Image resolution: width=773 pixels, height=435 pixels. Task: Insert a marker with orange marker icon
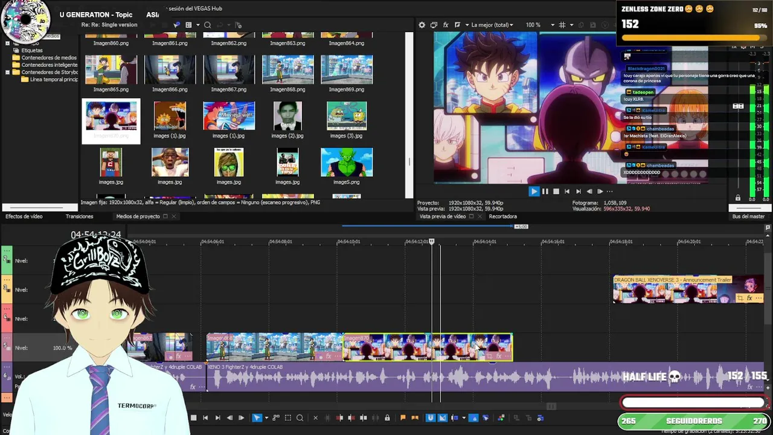[403, 417]
